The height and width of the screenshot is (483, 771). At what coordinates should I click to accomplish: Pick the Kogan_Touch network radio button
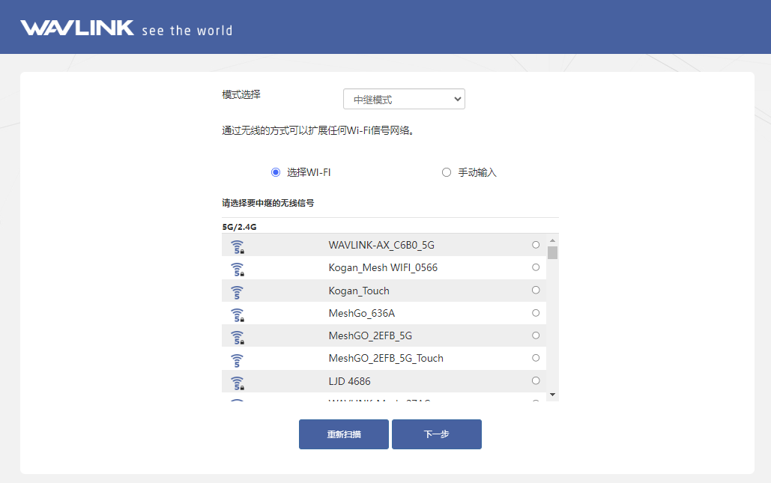point(536,290)
